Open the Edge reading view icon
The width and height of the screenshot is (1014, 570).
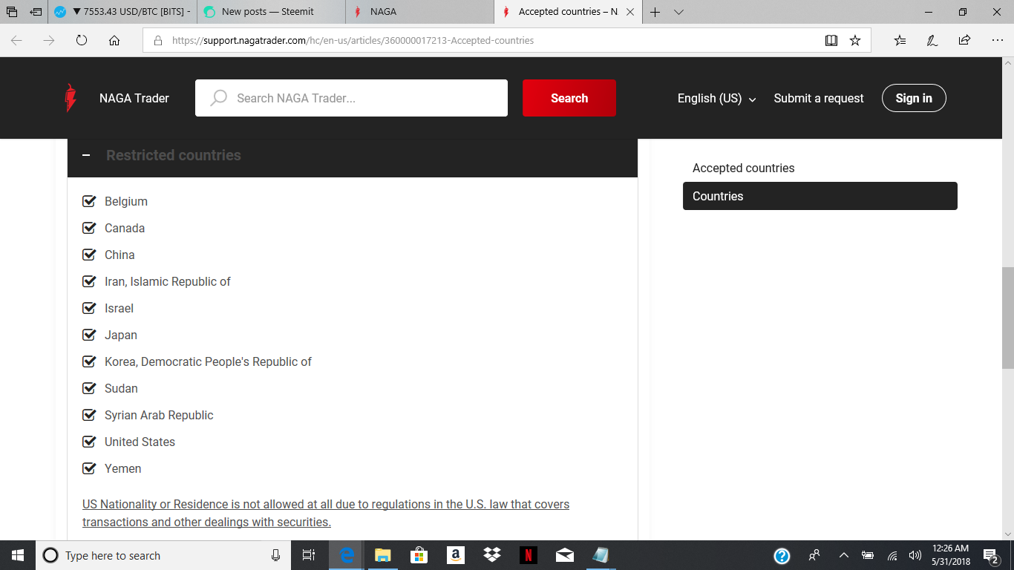[831, 40]
